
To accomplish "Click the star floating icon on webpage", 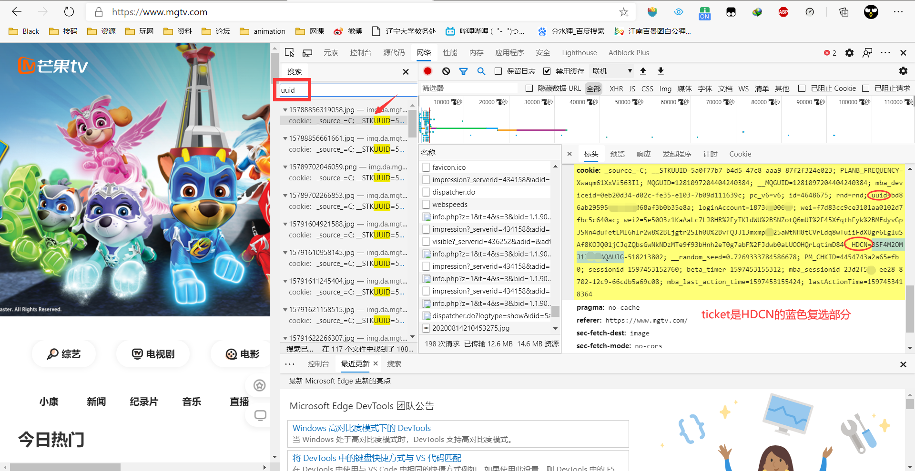I will click(x=259, y=385).
